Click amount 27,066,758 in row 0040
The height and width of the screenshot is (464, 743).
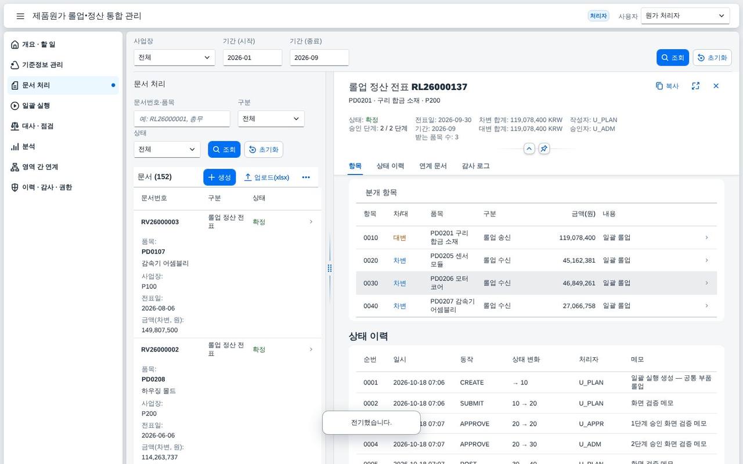(x=579, y=306)
